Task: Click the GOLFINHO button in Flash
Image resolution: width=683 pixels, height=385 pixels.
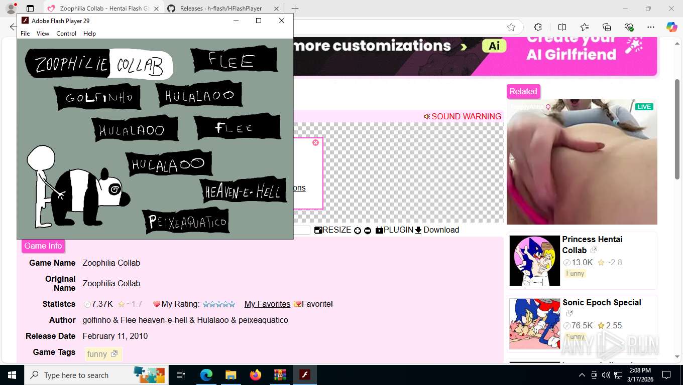Action: [98, 97]
